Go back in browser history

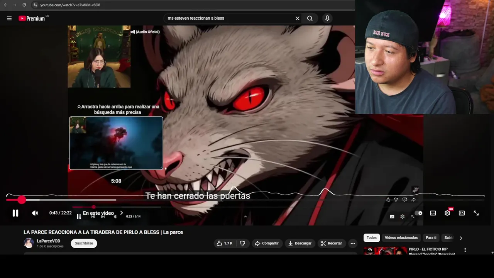(5, 5)
